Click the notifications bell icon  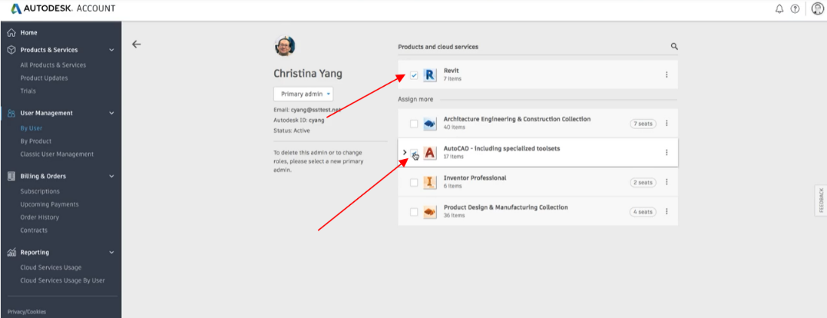click(x=780, y=9)
